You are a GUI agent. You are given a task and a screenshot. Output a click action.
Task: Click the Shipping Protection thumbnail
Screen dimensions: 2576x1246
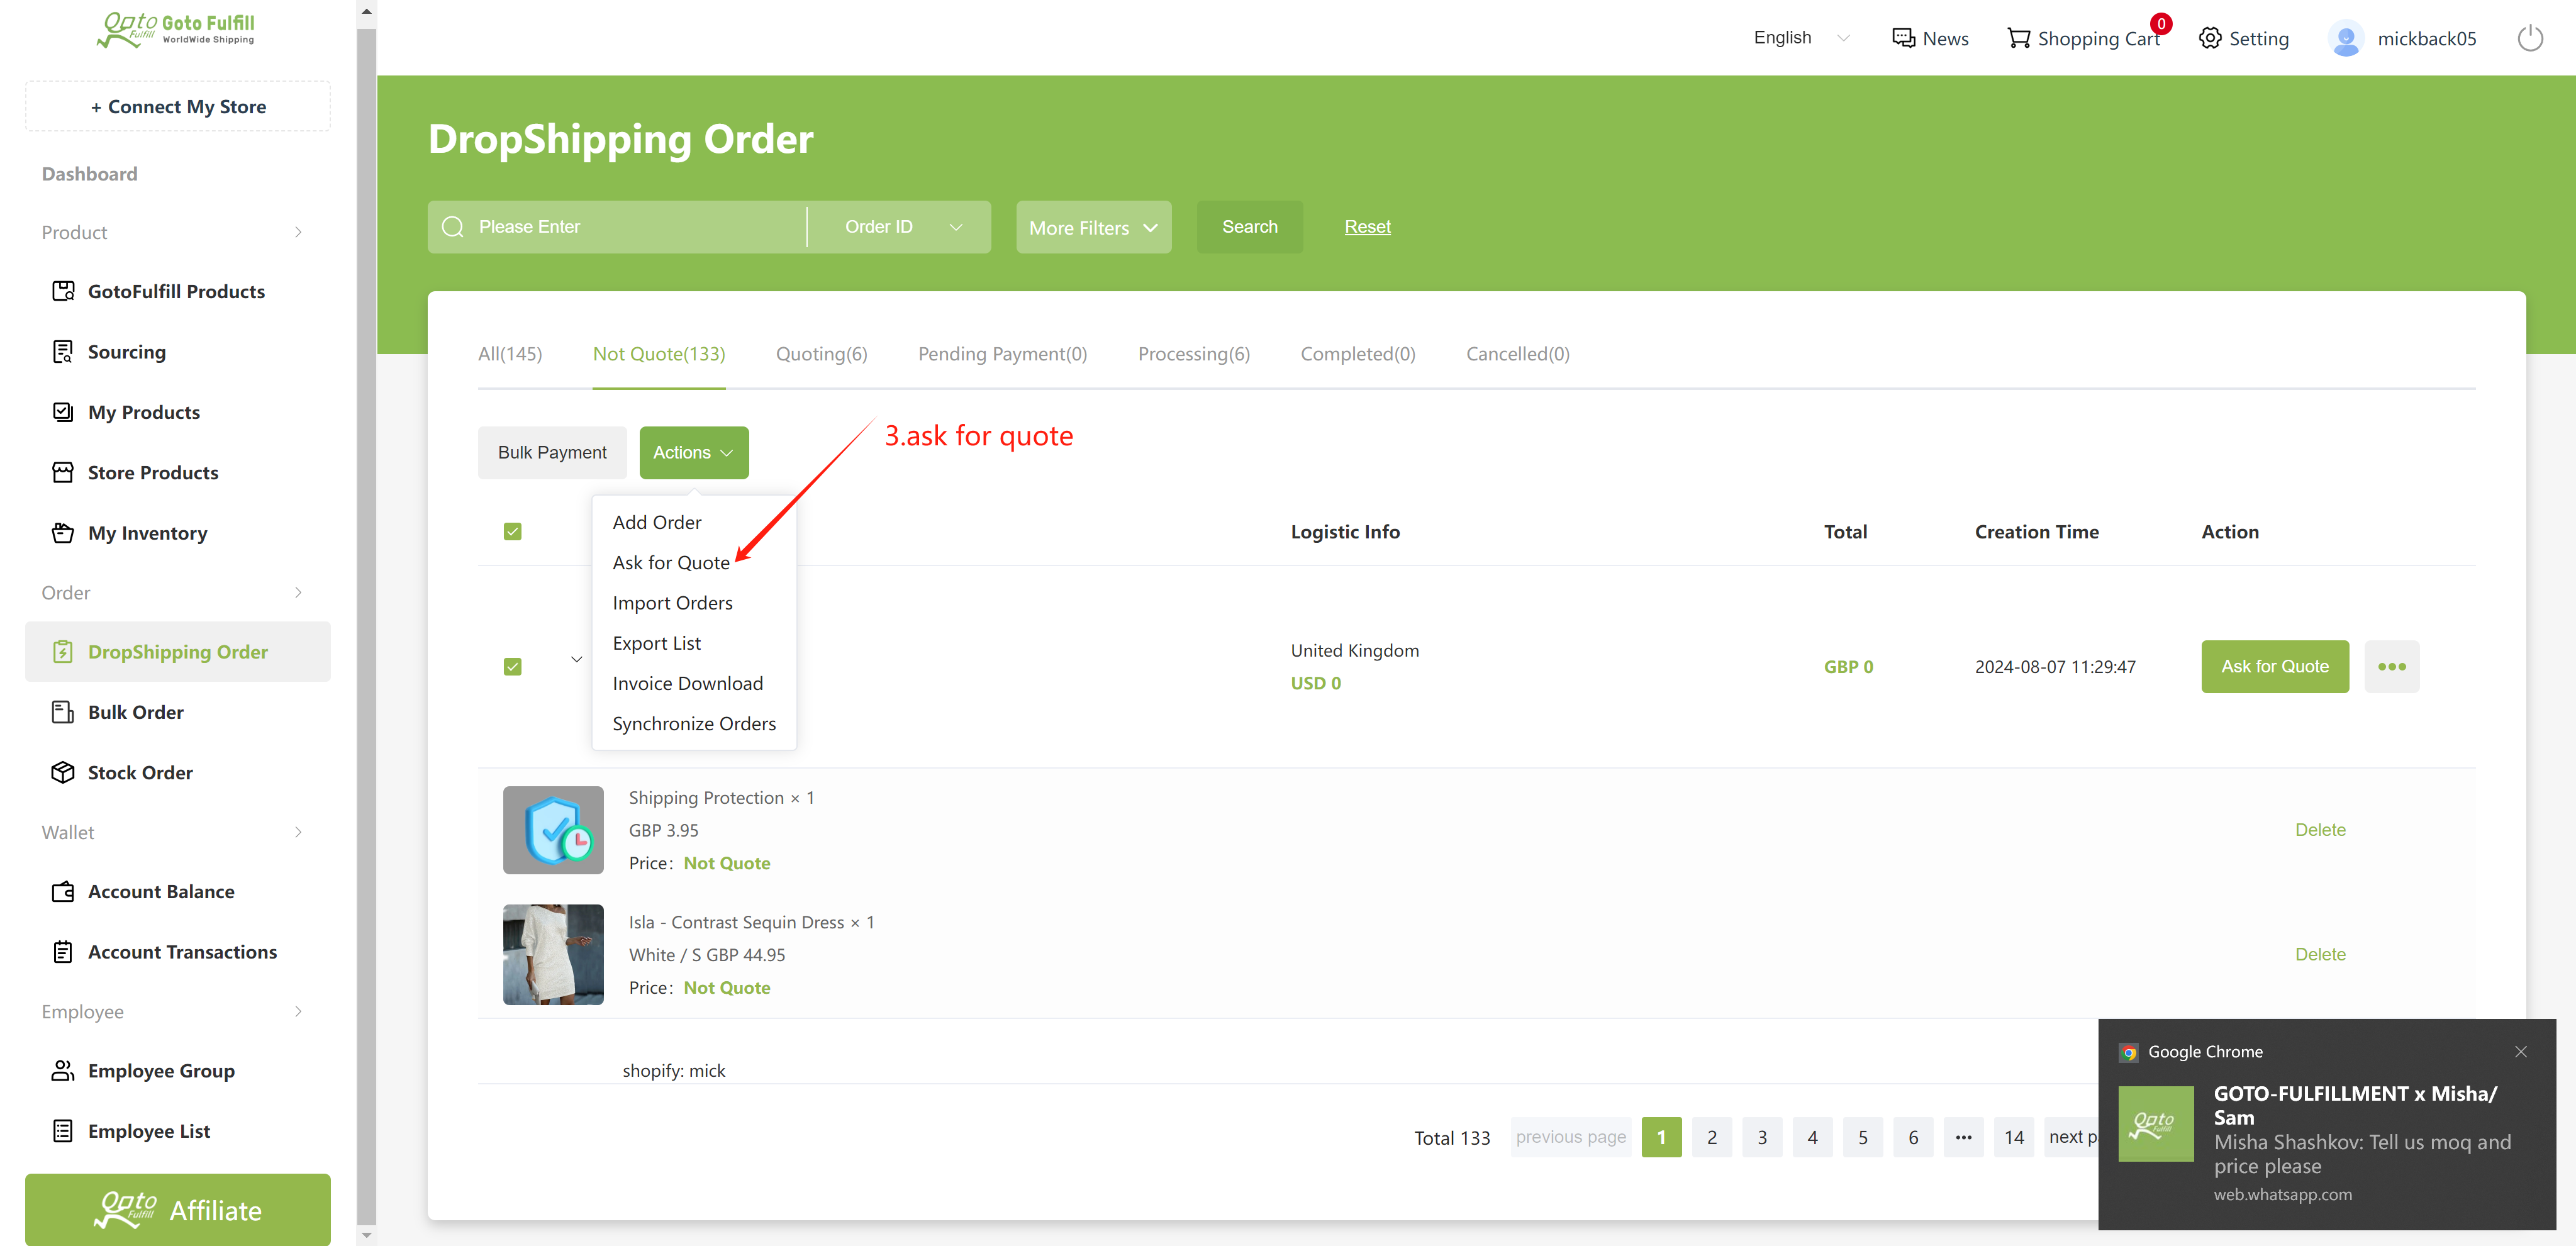point(553,830)
